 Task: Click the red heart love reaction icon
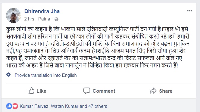tap(15, 106)
